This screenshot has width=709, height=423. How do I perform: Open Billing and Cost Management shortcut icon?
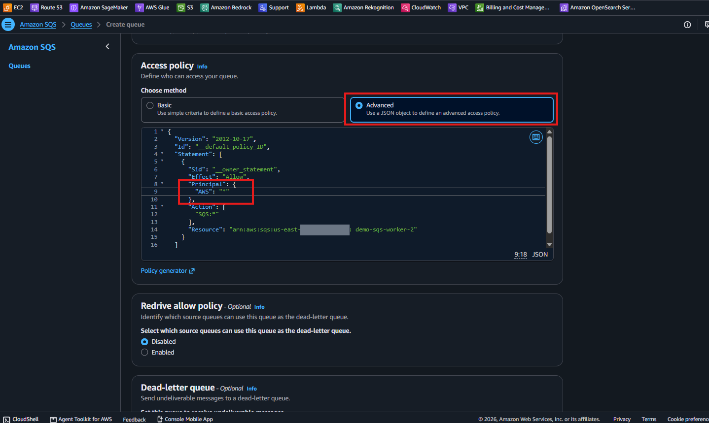[480, 7]
